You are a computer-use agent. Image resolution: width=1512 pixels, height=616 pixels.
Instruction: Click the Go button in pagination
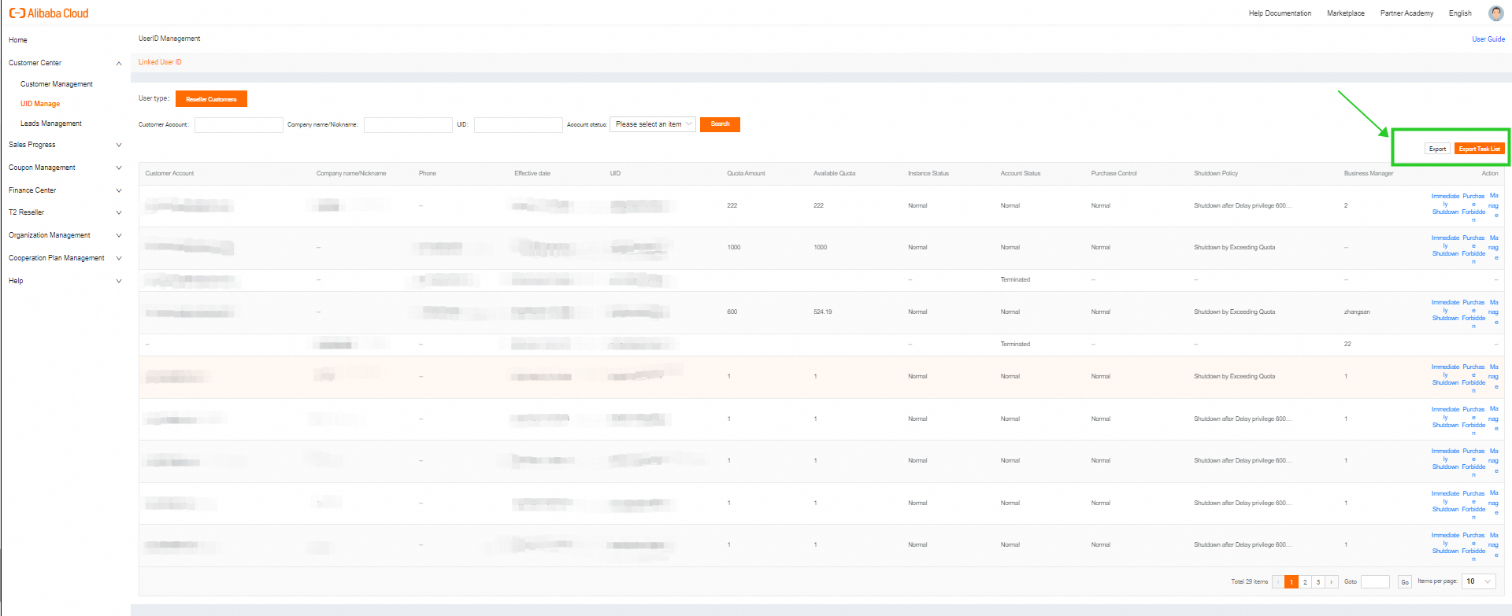[x=1405, y=582]
